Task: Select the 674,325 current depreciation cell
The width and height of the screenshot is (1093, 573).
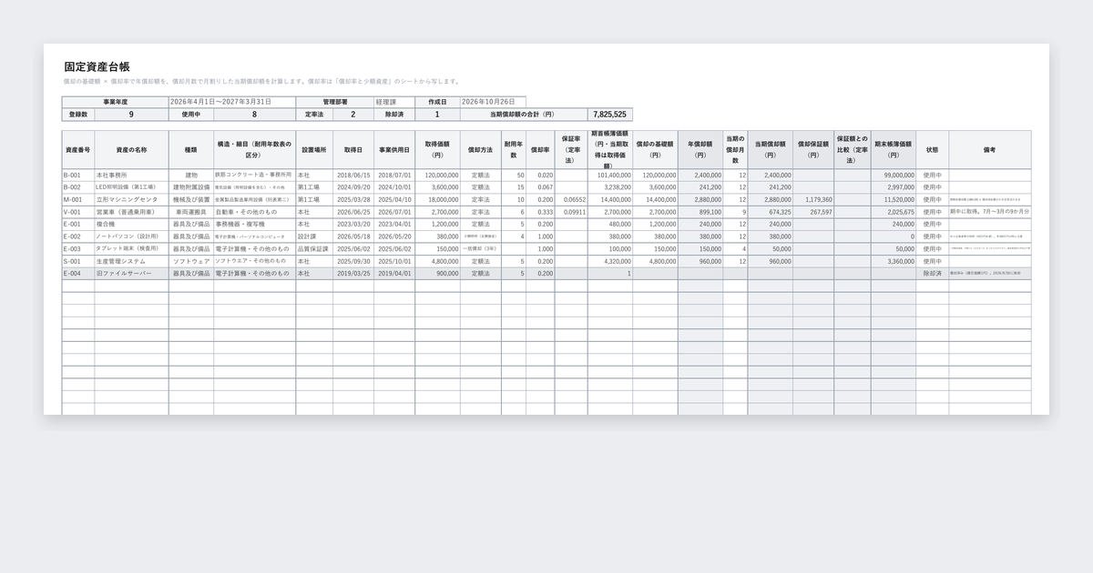Action: (771, 212)
